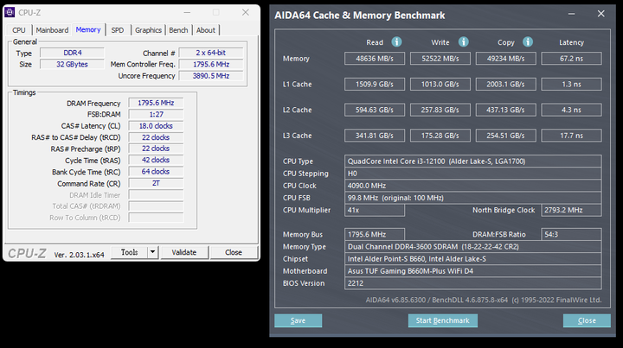Click the Channel # value 2 x 64-bit
The image size is (623, 348).
click(x=211, y=53)
